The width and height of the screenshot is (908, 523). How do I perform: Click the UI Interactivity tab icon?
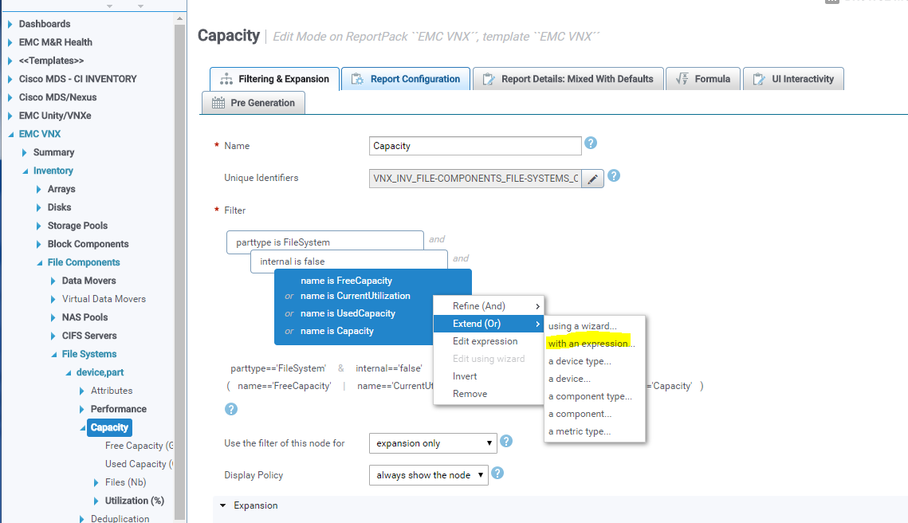[x=759, y=80]
